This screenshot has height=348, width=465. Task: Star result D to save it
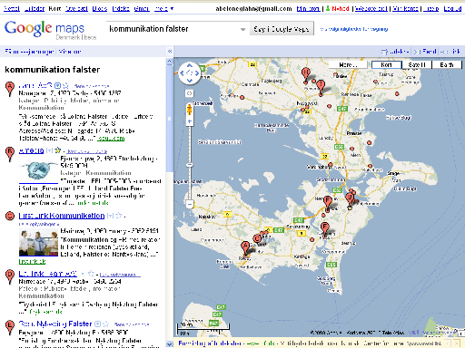click(x=91, y=274)
